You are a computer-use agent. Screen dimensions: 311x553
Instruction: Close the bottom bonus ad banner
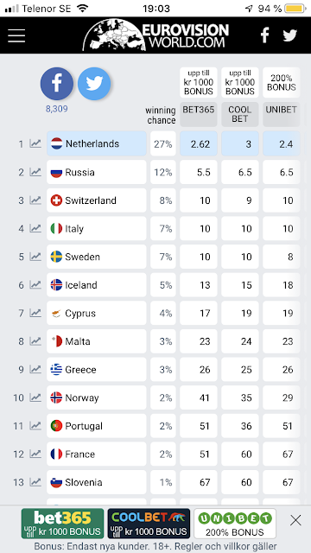tap(295, 520)
